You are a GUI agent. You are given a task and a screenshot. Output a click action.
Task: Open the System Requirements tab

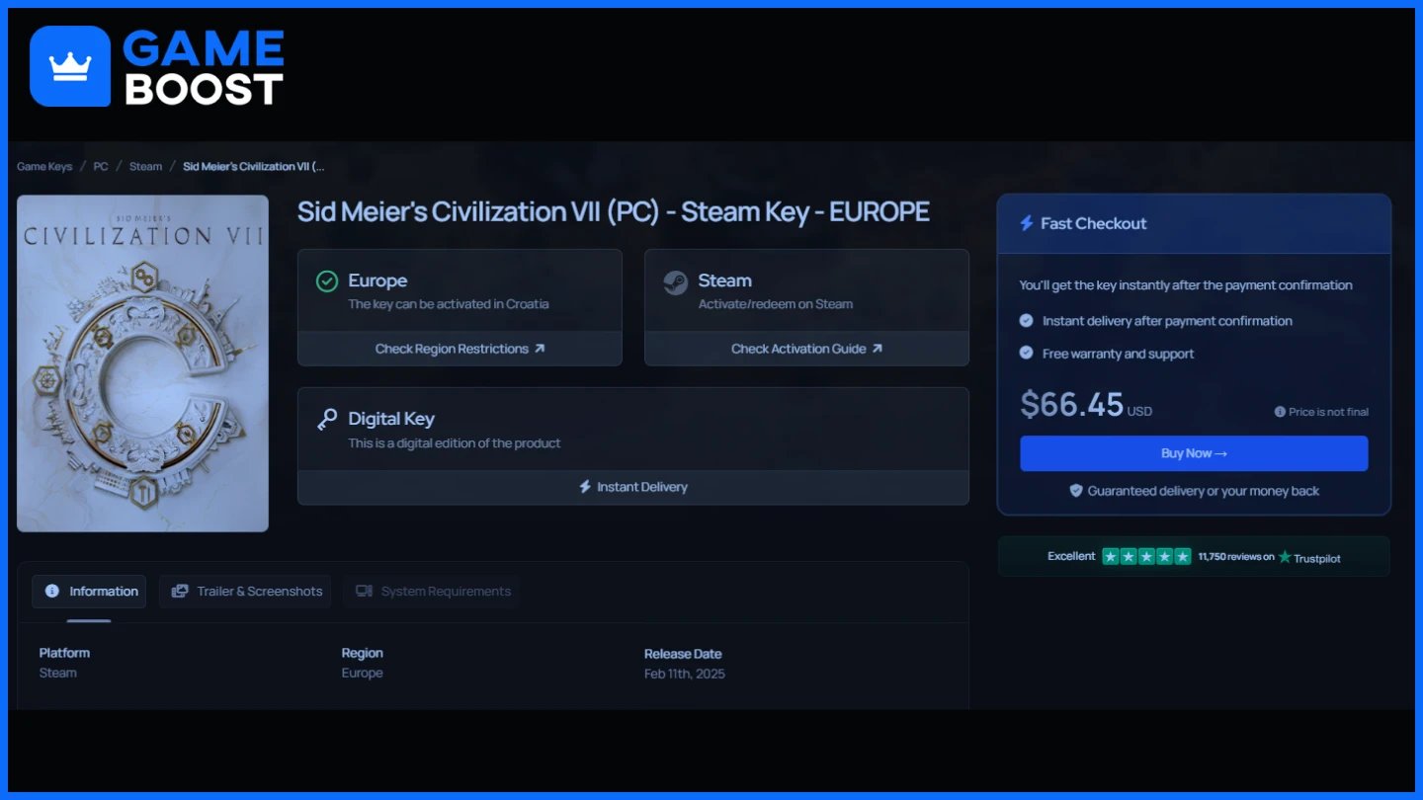click(432, 592)
